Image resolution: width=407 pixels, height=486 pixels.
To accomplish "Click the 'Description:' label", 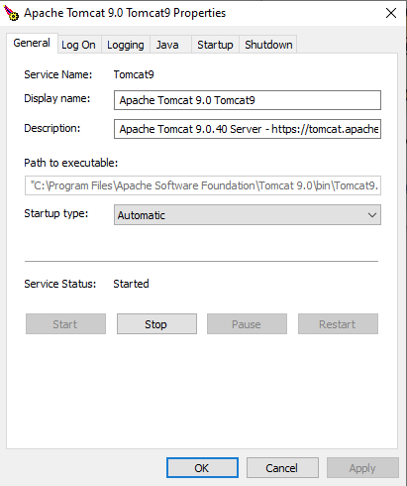I will tap(52, 128).
